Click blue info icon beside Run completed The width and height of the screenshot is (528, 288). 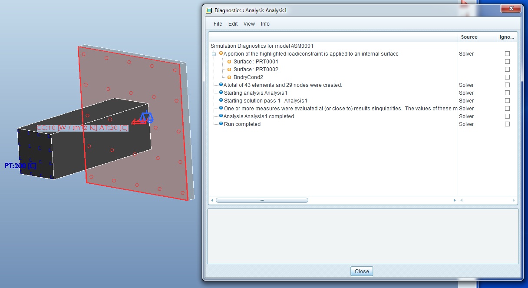pyautogui.click(x=221, y=124)
